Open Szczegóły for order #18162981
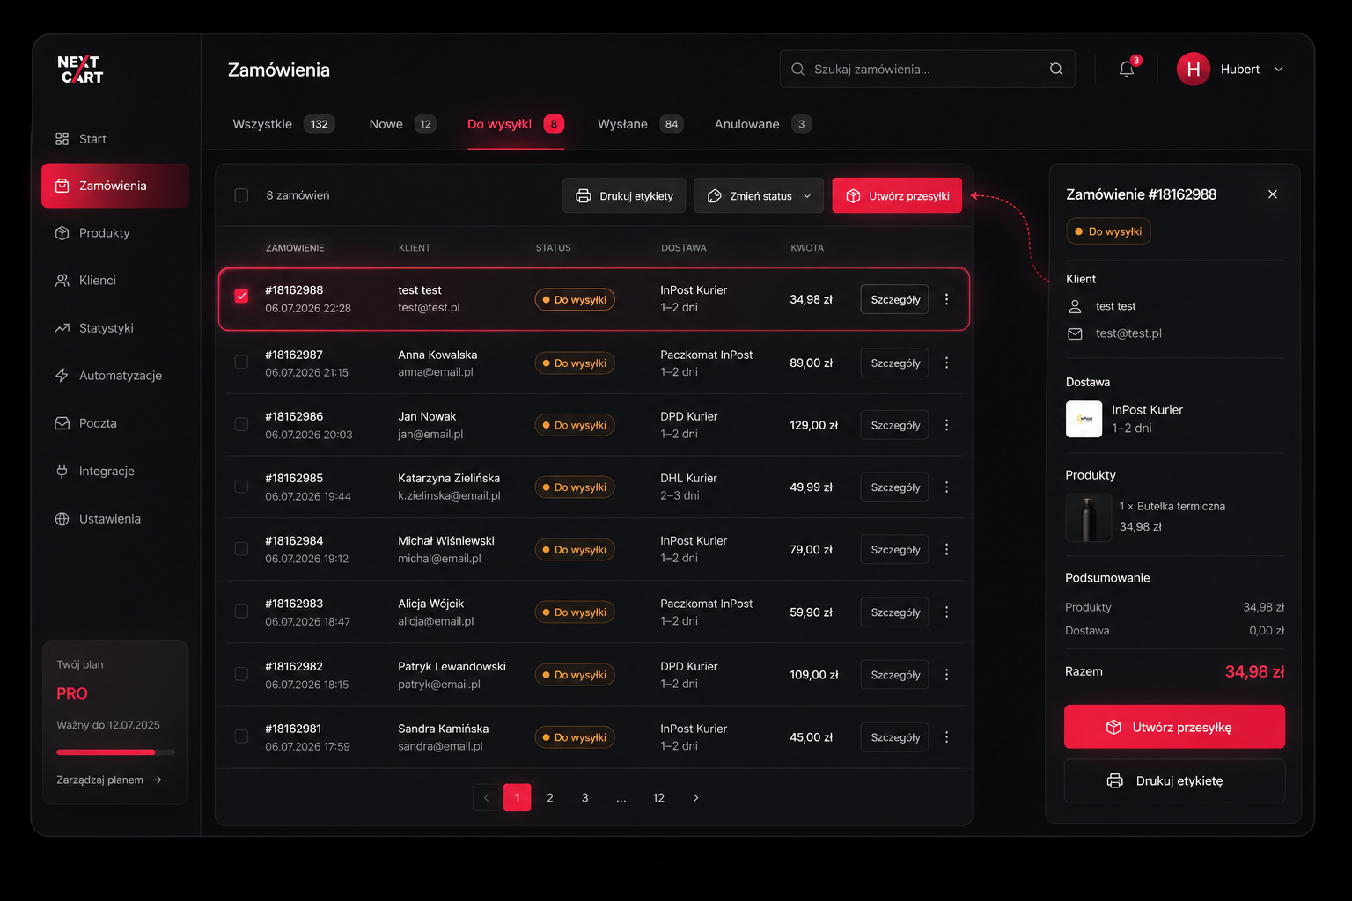1352x901 pixels. (894, 737)
